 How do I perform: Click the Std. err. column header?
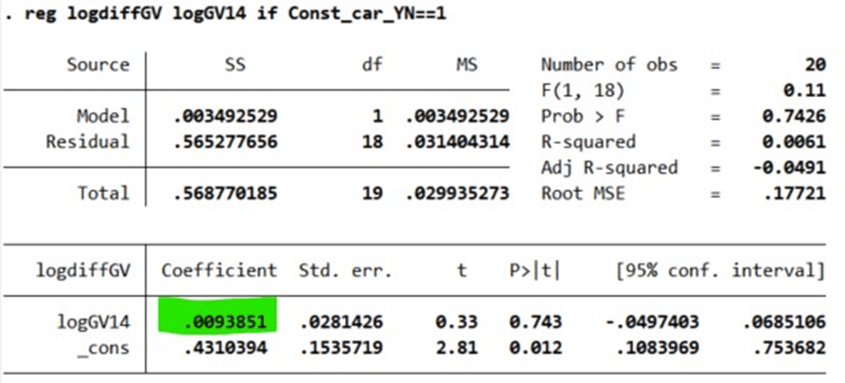[345, 270]
